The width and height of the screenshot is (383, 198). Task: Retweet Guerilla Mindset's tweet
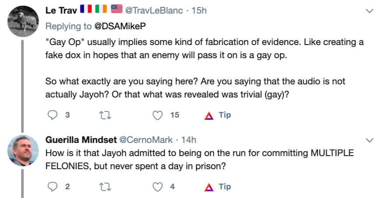(104, 187)
